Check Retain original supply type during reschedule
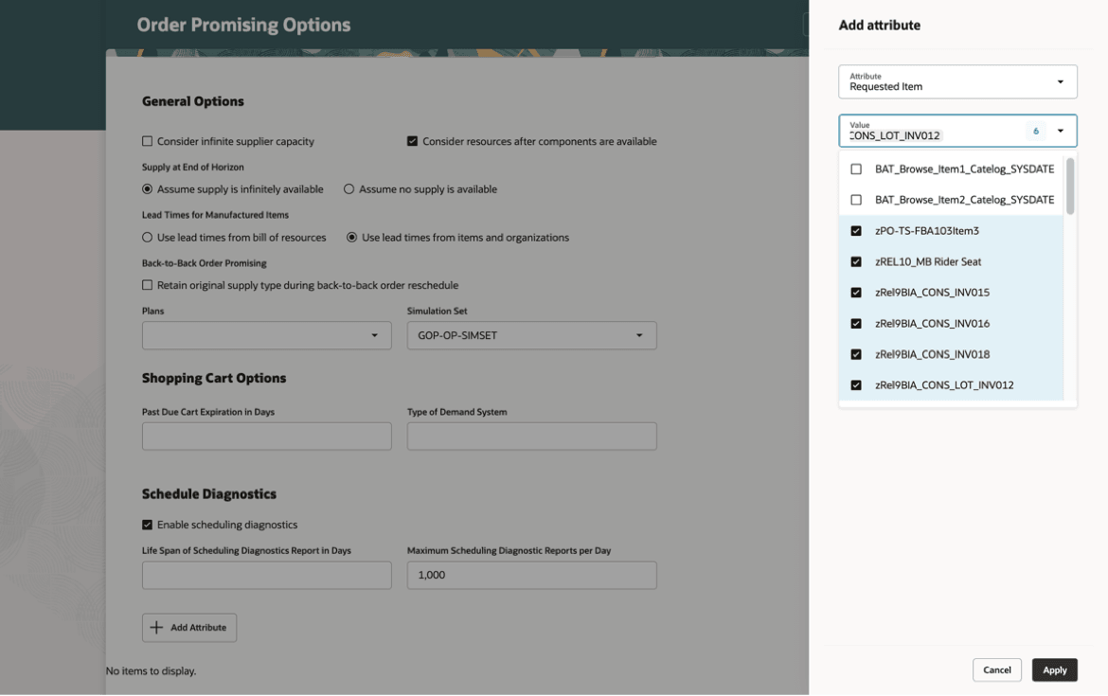This screenshot has width=1108, height=696. (x=147, y=284)
